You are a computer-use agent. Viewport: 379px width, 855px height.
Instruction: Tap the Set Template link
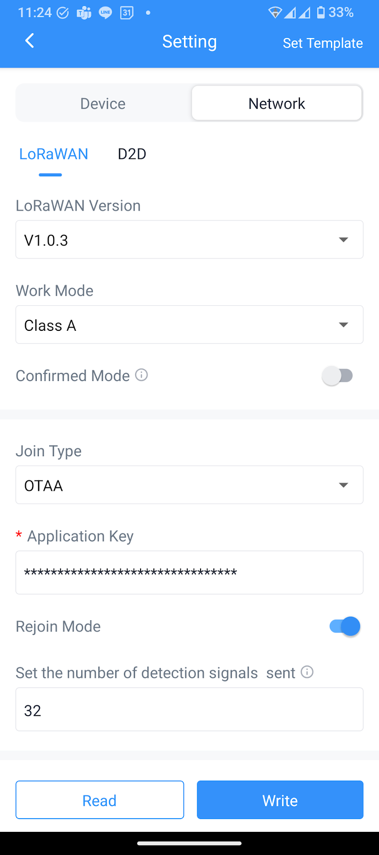point(322,43)
